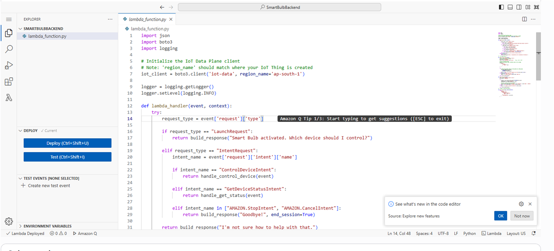This screenshot has height=251, width=554.
Task: Click the editor vertical scrollbar
Action: pos(538,56)
